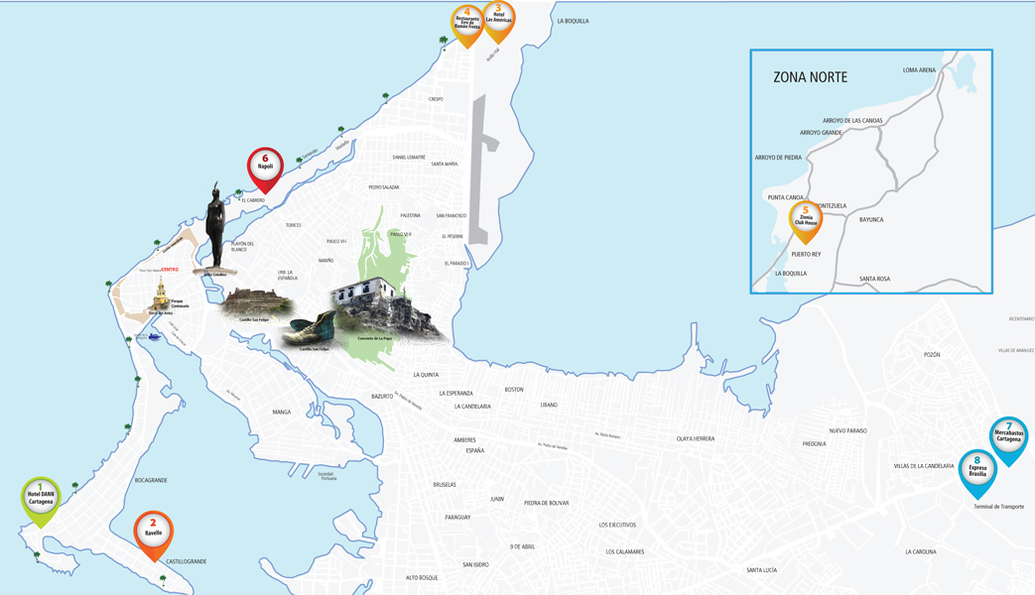Viewport: 1035px width, 595px height.
Task: Click the SAN FRANCISCO label
Action: pyautogui.click(x=452, y=216)
